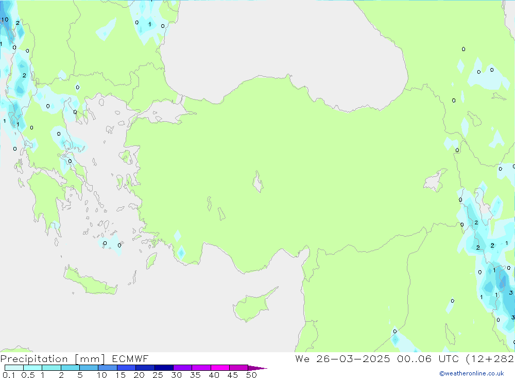Click the weatheronline.co.uk copyright link
Image resolution: width=515 pixels, height=378 pixels.
[x=472, y=373]
